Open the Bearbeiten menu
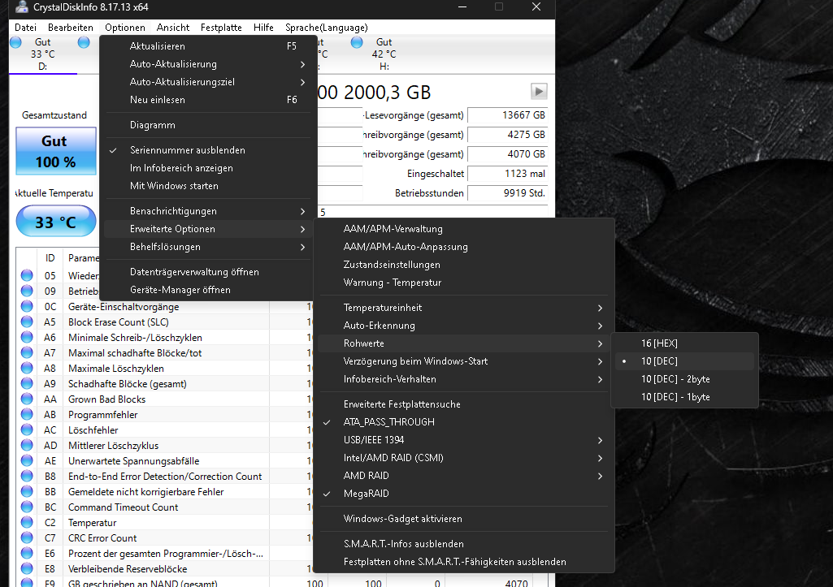Image resolution: width=833 pixels, height=587 pixels. click(71, 28)
